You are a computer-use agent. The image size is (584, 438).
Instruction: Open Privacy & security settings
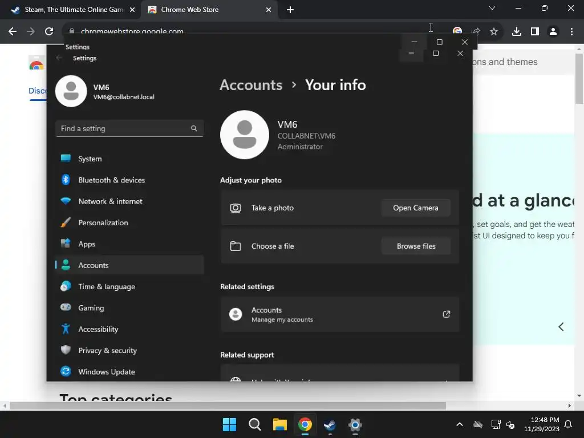pyautogui.click(x=129, y=351)
